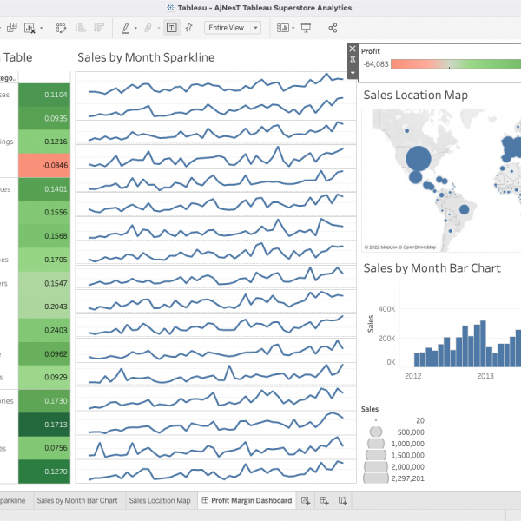Click the New Story icon
Screen dimensions: 521x521
pyautogui.click(x=343, y=501)
